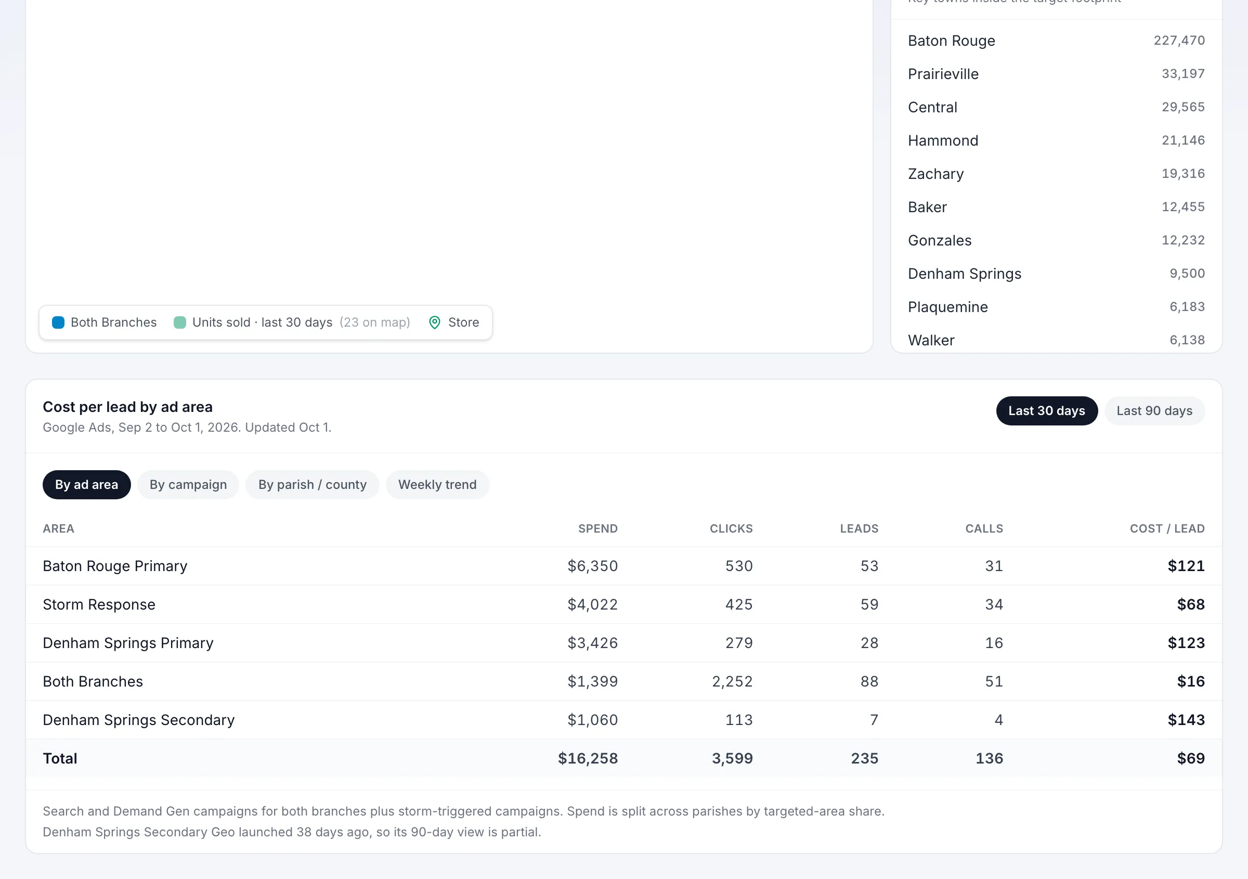Screen dimensions: 1248x879
Task: Click the blue Both Branches color swatch
Action: point(58,322)
